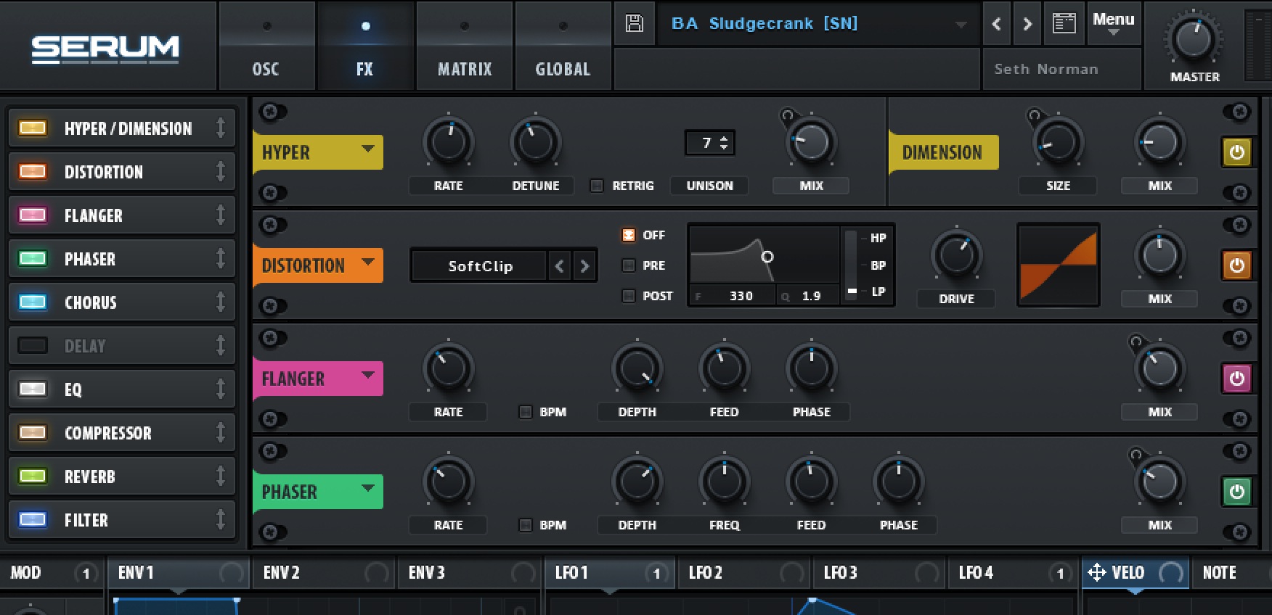1272x615 pixels.
Task: Open the preset browser icon
Action: pyautogui.click(x=1064, y=24)
